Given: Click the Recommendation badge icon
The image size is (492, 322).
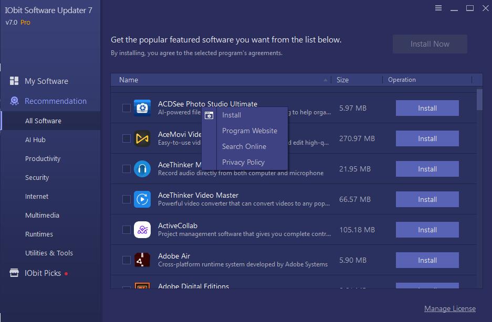Looking at the screenshot, I should [14, 101].
